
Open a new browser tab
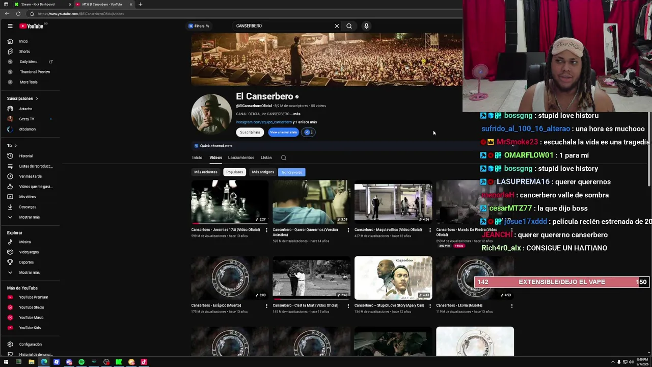point(140,4)
